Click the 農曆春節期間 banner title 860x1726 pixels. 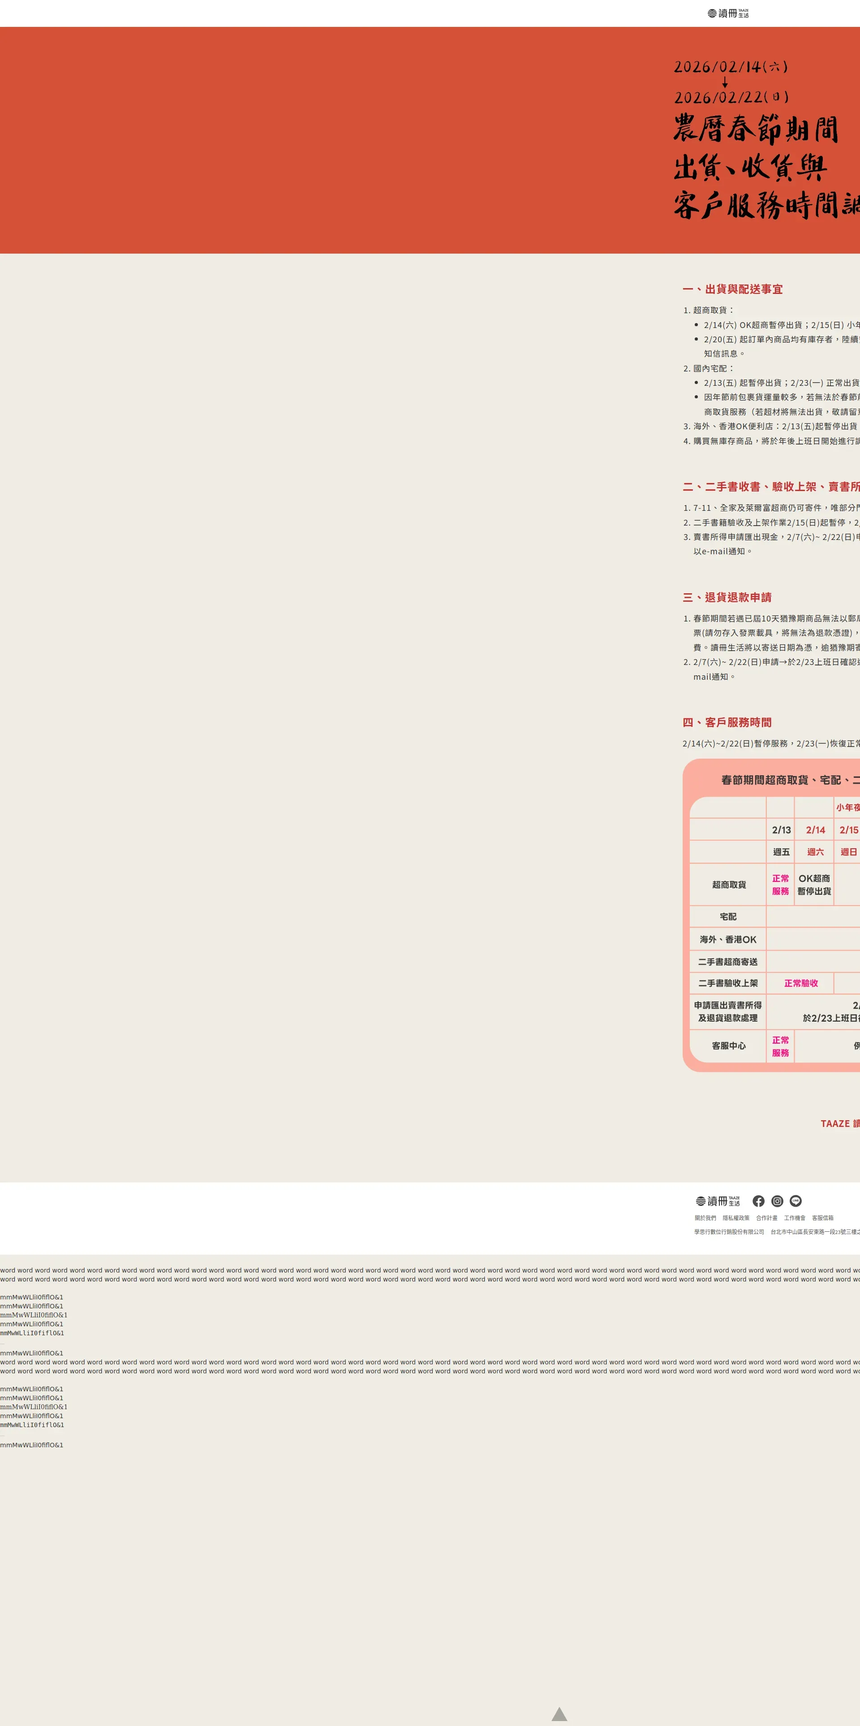tap(756, 129)
